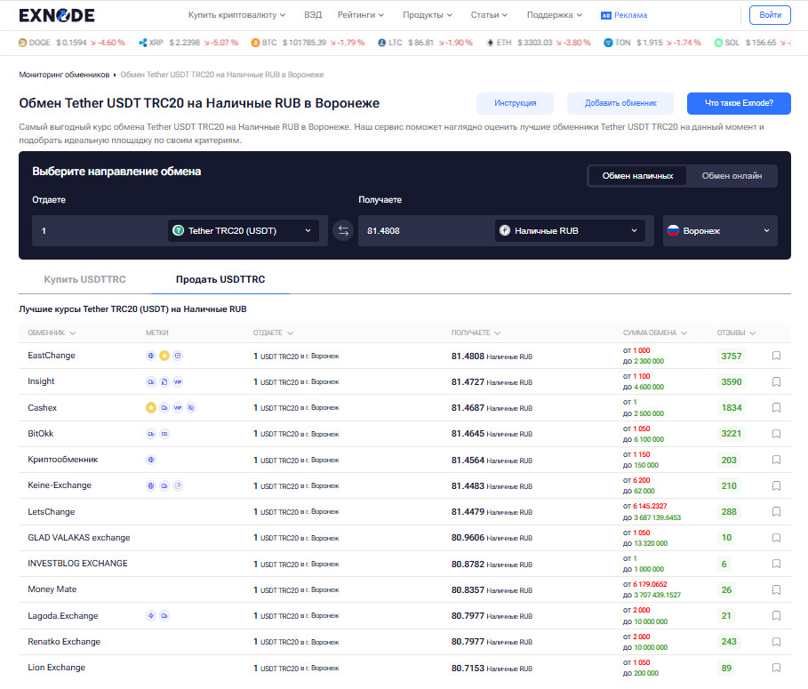This screenshot has width=808, height=689.
Task: Switch to Обмен онлайн mode
Action: [732, 176]
